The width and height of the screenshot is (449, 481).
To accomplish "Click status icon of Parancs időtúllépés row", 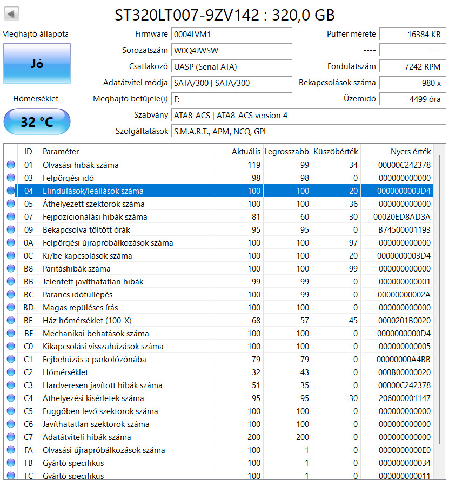I will [11, 294].
